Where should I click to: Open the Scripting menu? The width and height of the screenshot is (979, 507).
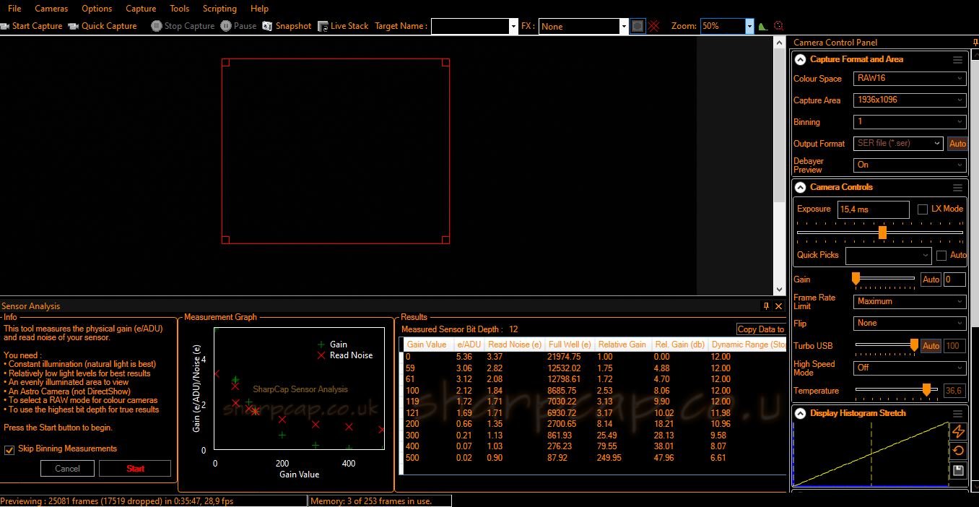point(219,9)
